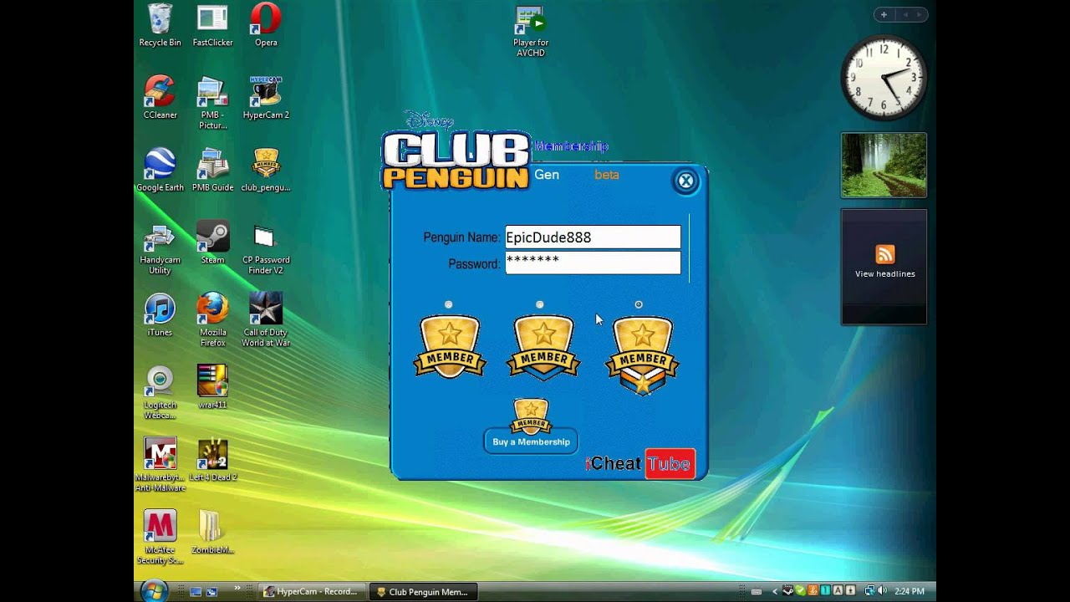This screenshot has width=1070, height=602.
Task: Launch the CCleaner shortcut
Action: 160,98
